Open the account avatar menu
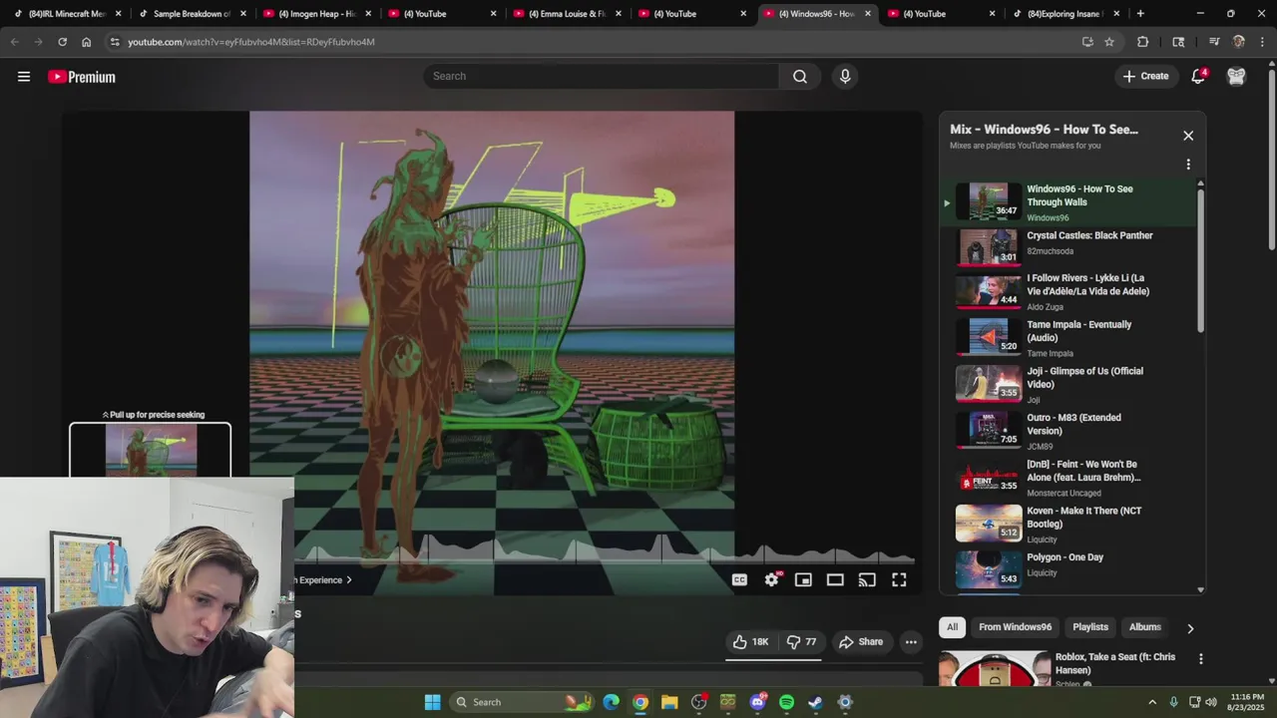The height and width of the screenshot is (718, 1277). [x=1236, y=77]
